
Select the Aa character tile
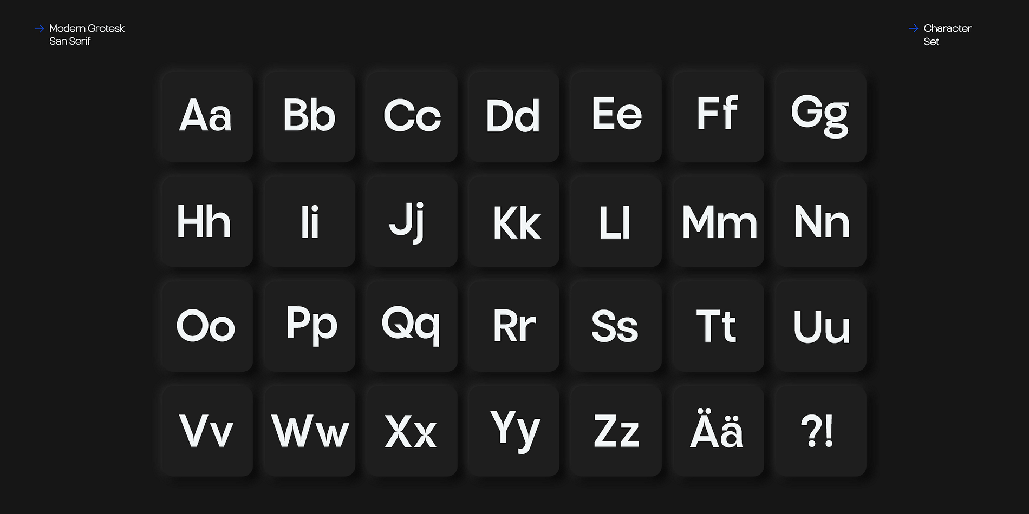click(x=207, y=116)
